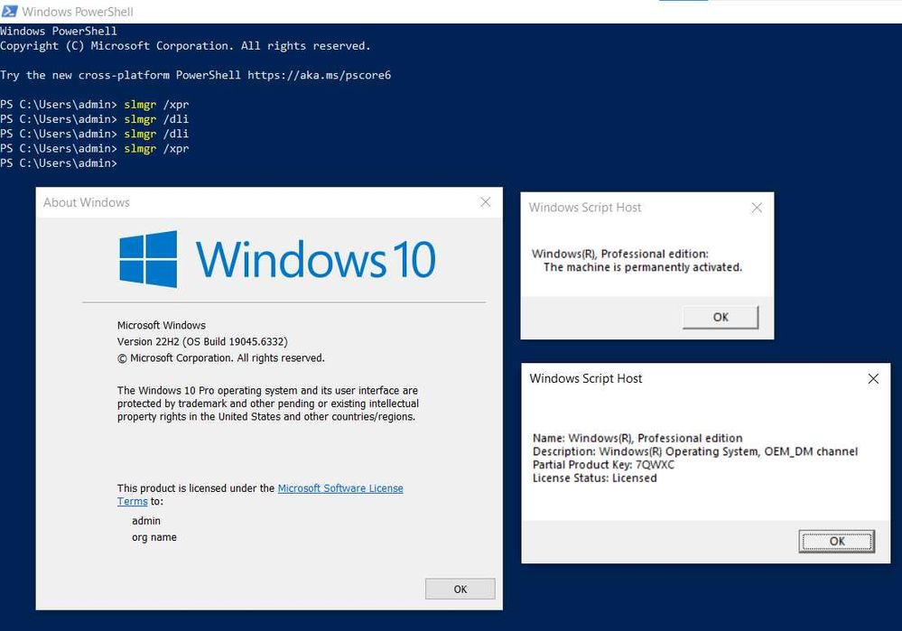Click the About Windows title text
The height and width of the screenshot is (631, 902).
click(x=87, y=202)
